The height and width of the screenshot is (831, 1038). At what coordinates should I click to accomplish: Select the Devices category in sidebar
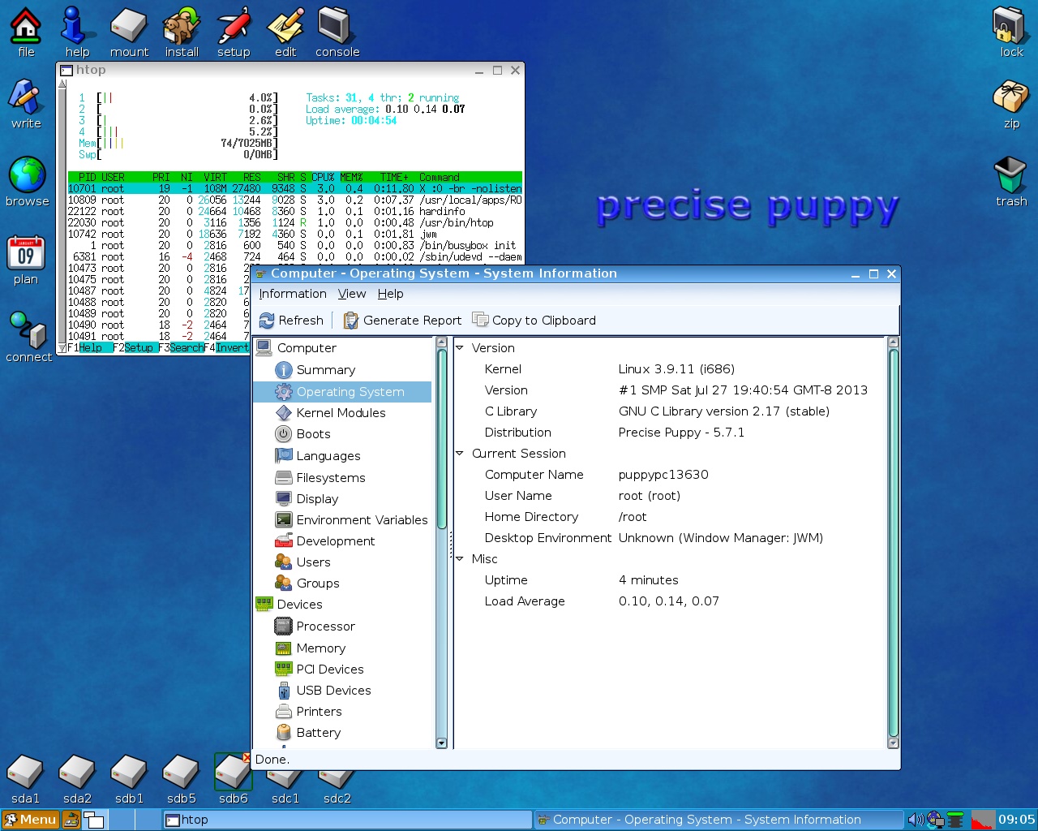pyautogui.click(x=299, y=605)
